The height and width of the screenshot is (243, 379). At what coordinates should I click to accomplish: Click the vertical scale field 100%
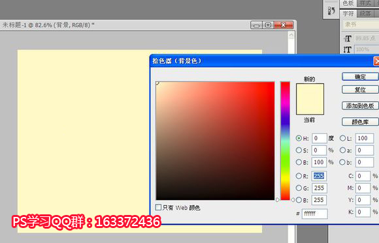click(367, 50)
